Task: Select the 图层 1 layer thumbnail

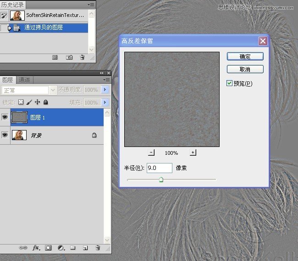Action: (19, 117)
